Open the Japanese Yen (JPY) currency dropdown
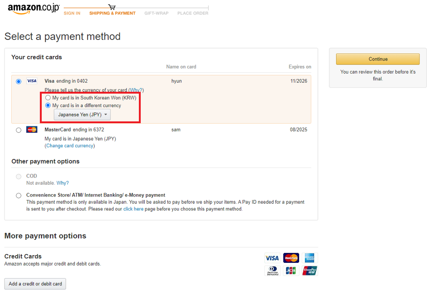Screen dimensions: 429x303 (82, 115)
